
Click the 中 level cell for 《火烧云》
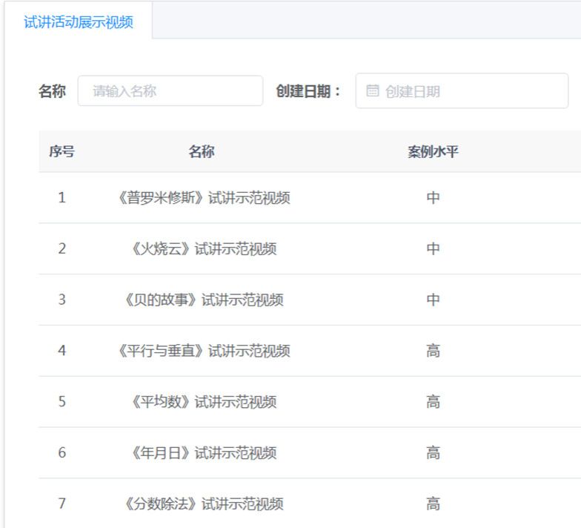433,249
